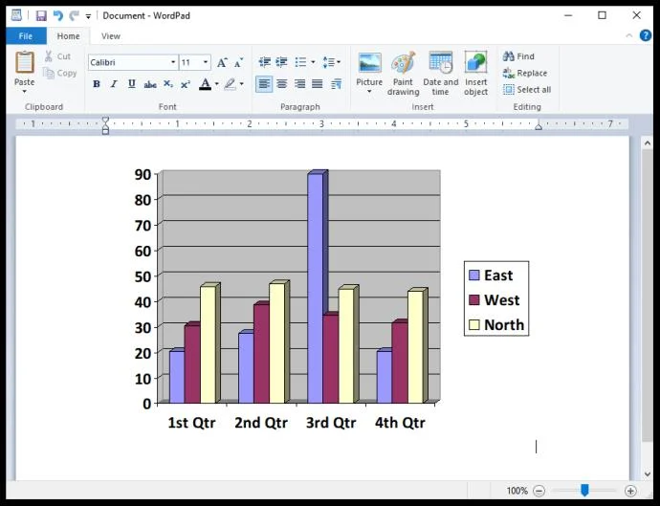Switch to the Home tab

(x=68, y=36)
